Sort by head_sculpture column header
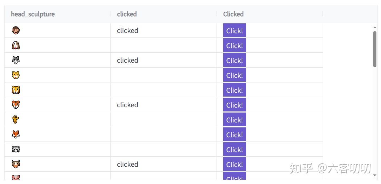Image resolution: width=381 pixels, height=184 pixels. coord(33,14)
